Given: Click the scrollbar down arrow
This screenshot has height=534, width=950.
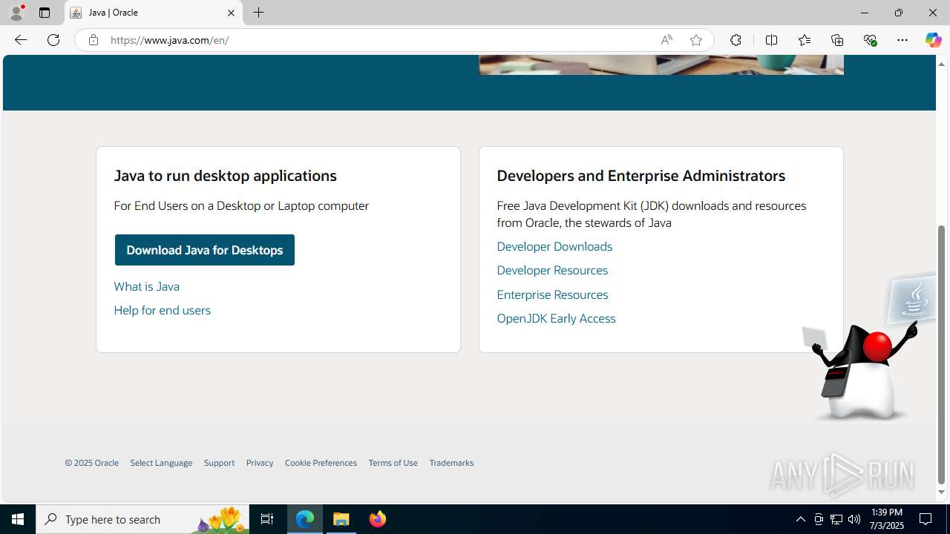Looking at the screenshot, I should [x=941, y=492].
